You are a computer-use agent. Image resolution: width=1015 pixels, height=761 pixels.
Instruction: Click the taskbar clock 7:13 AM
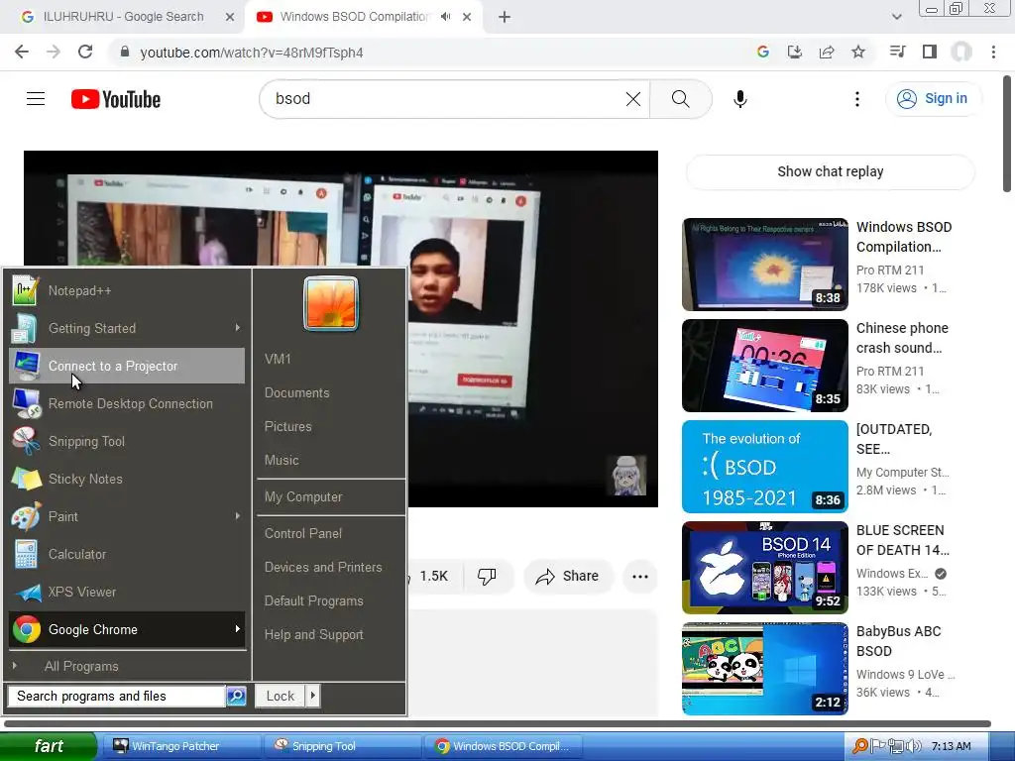[951, 746]
